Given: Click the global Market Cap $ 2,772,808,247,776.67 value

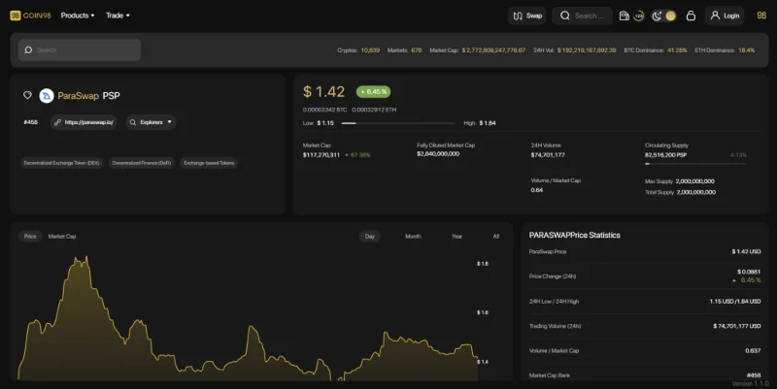Looking at the screenshot, I should click(x=493, y=50).
